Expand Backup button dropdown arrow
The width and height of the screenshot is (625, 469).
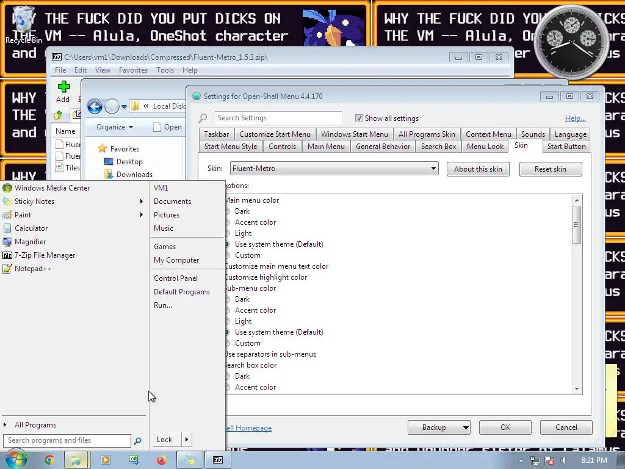pyautogui.click(x=465, y=427)
